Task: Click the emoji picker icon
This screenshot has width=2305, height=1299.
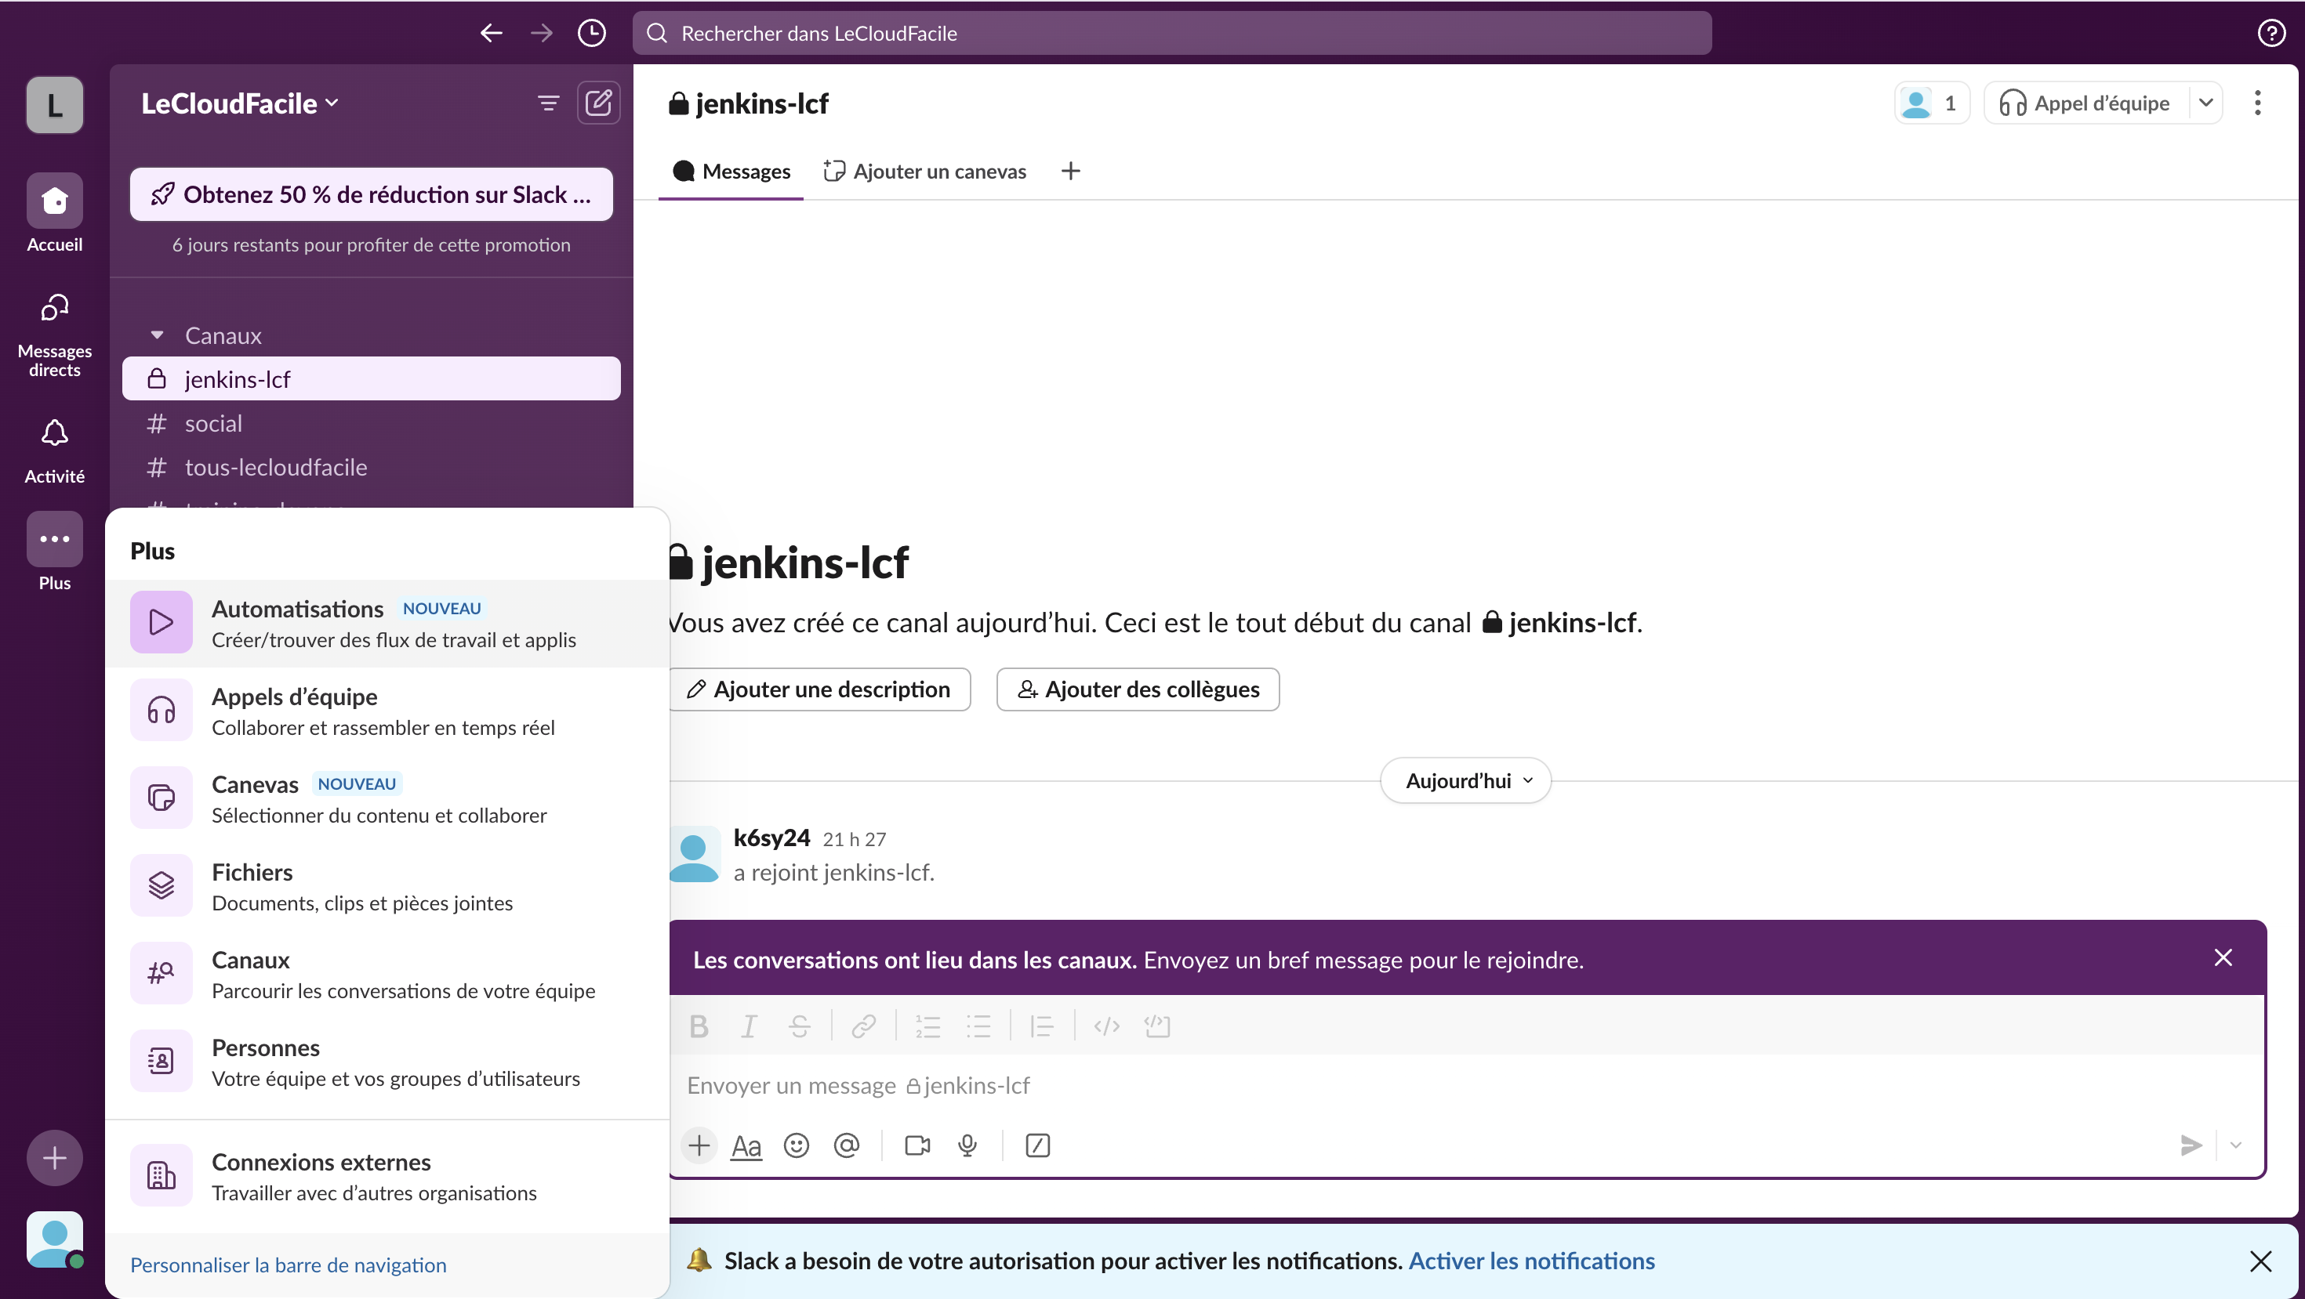Action: 796,1145
